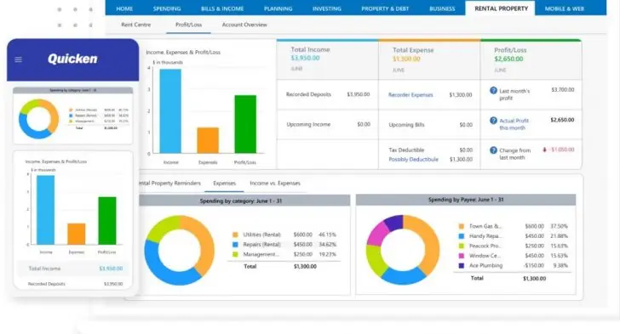This screenshot has width=620, height=334.
Task: Click purple Ace Plumbing legend swatch
Action: point(461,265)
